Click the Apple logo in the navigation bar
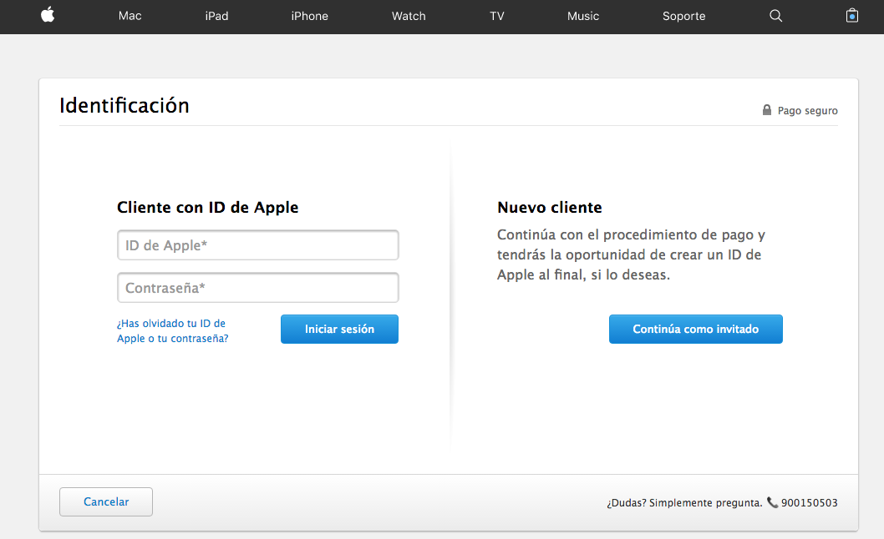Screen dimensions: 884x539 pyautogui.click(x=48, y=15)
